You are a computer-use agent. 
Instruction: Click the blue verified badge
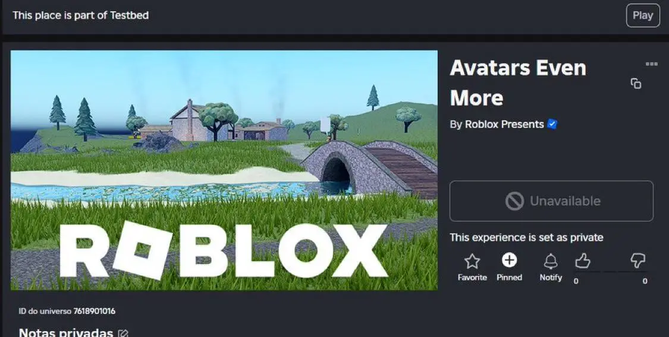point(552,124)
